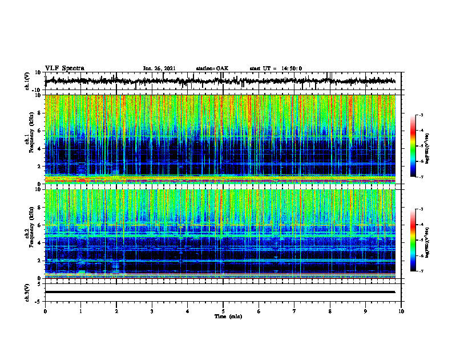
Task: Click time axis tick label '4'
Action: 188,311
